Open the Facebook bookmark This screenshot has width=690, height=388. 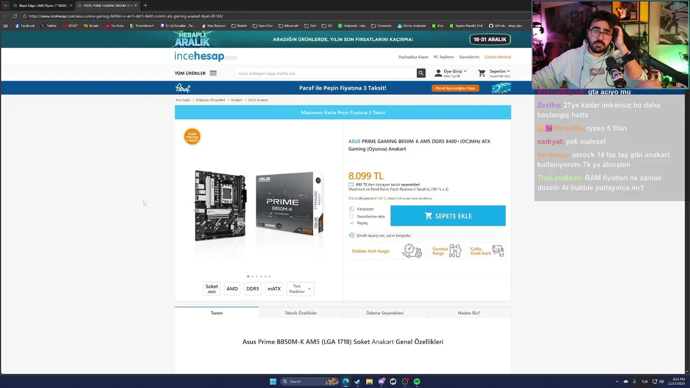(25, 26)
